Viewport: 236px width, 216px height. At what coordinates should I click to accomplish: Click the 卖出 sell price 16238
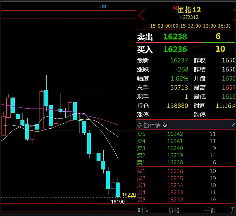pyautogui.click(x=175, y=37)
